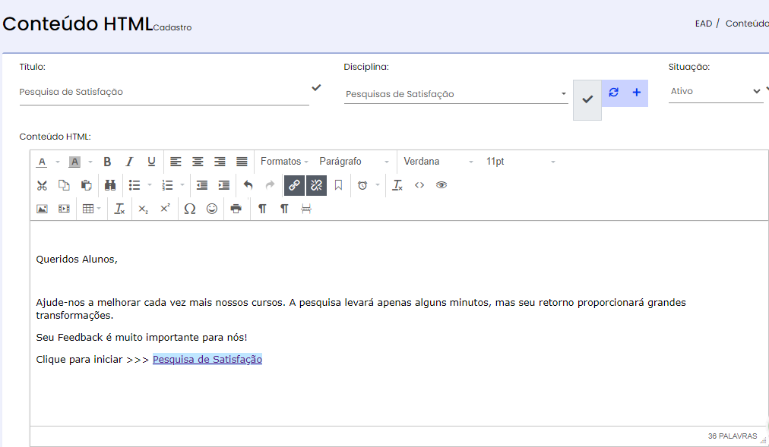Insert a numbered list
Viewport: 769px width, 447px height.
167,185
